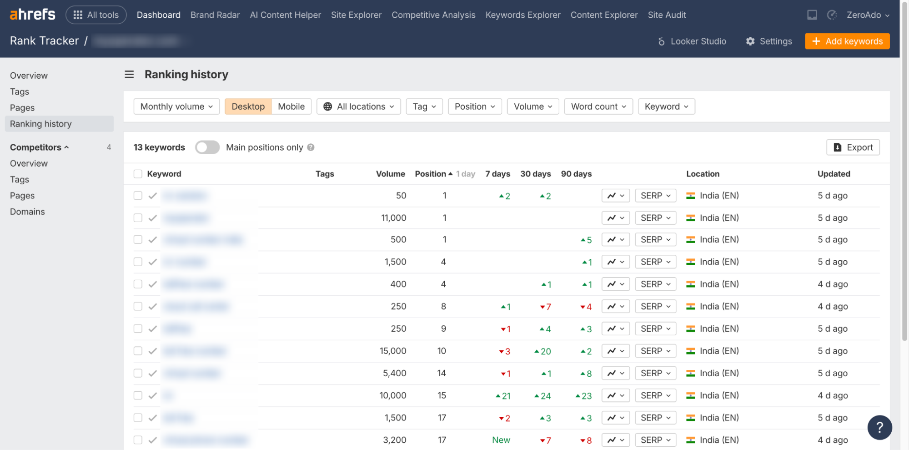
Task: Open Looker Studio integration
Action: tap(692, 41)
